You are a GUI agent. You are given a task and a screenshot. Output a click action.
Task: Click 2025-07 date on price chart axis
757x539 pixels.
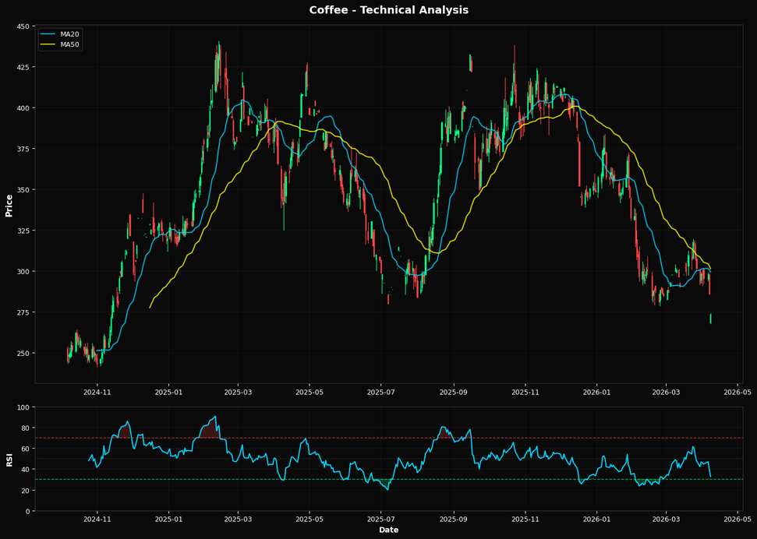(381, 392)
